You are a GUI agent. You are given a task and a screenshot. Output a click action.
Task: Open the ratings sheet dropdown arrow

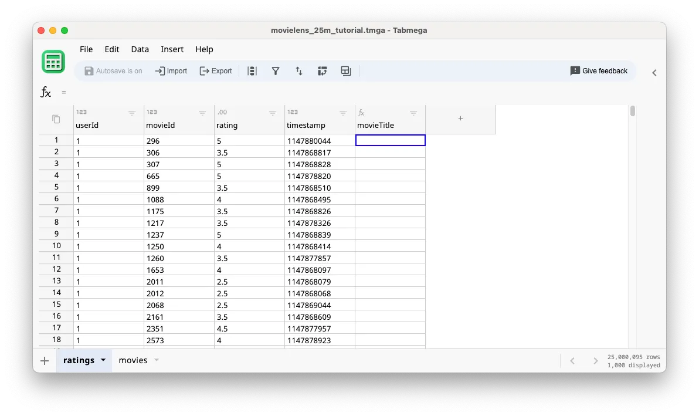[x=103, y=360]
